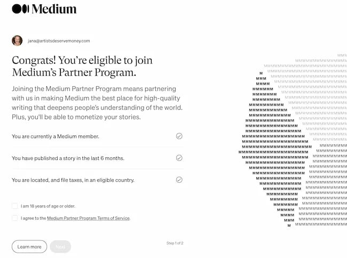Click the Next button
Viewport: 347px width, 258px height.
pos(60,247)
